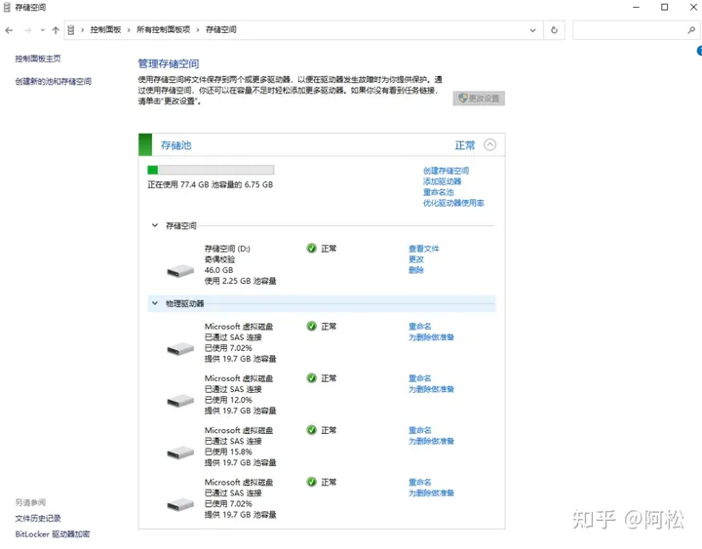This screenshot has width=702, height=549.
Task: Open the BitLocker 驱动器加密 link
Action: [x=53, y=534]
